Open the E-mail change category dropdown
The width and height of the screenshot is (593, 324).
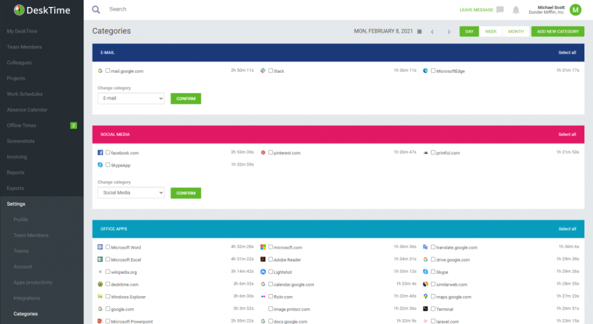click(x=131, y=98)
